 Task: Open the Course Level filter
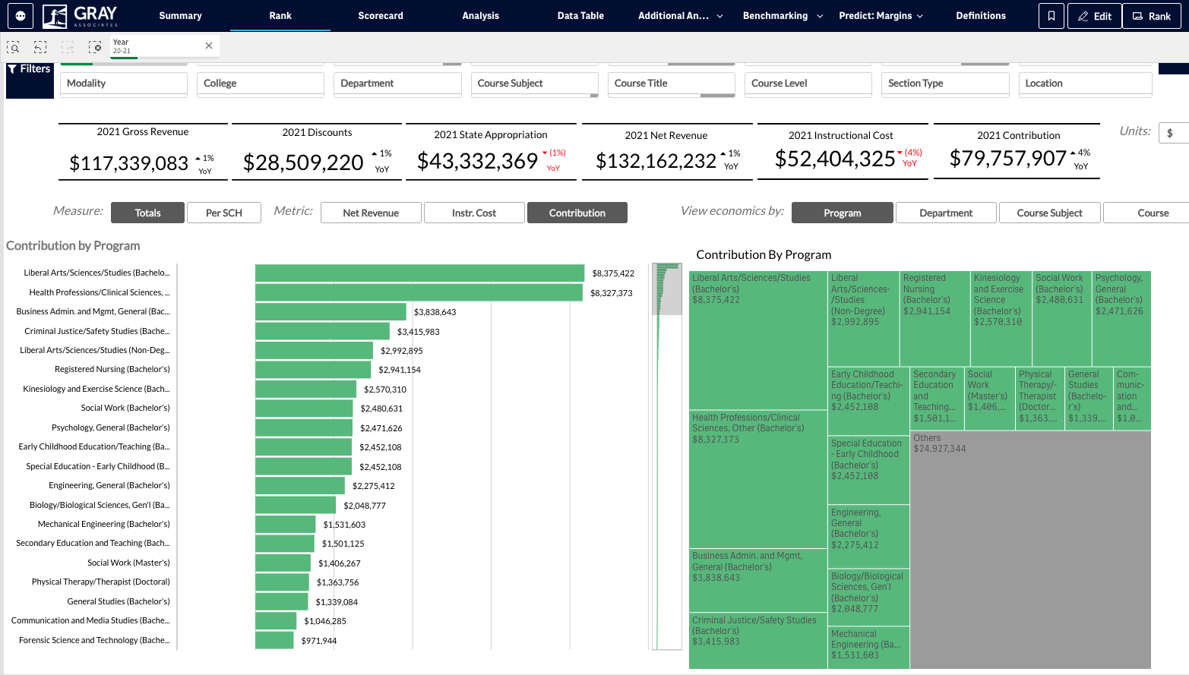click(808, 84)
